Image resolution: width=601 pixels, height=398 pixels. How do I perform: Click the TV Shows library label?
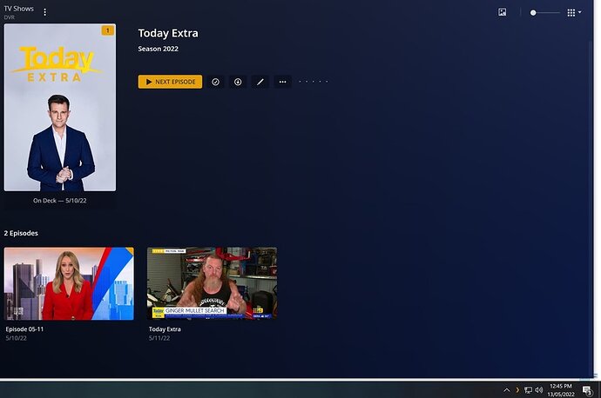[x=19, y=9]
